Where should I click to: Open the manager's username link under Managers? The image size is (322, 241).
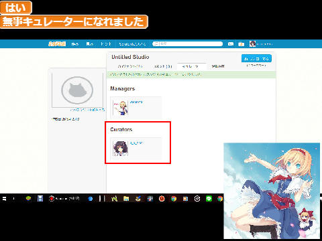(x=136, y=102)
